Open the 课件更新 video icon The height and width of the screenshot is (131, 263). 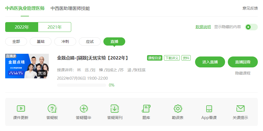tap(21, 109)
